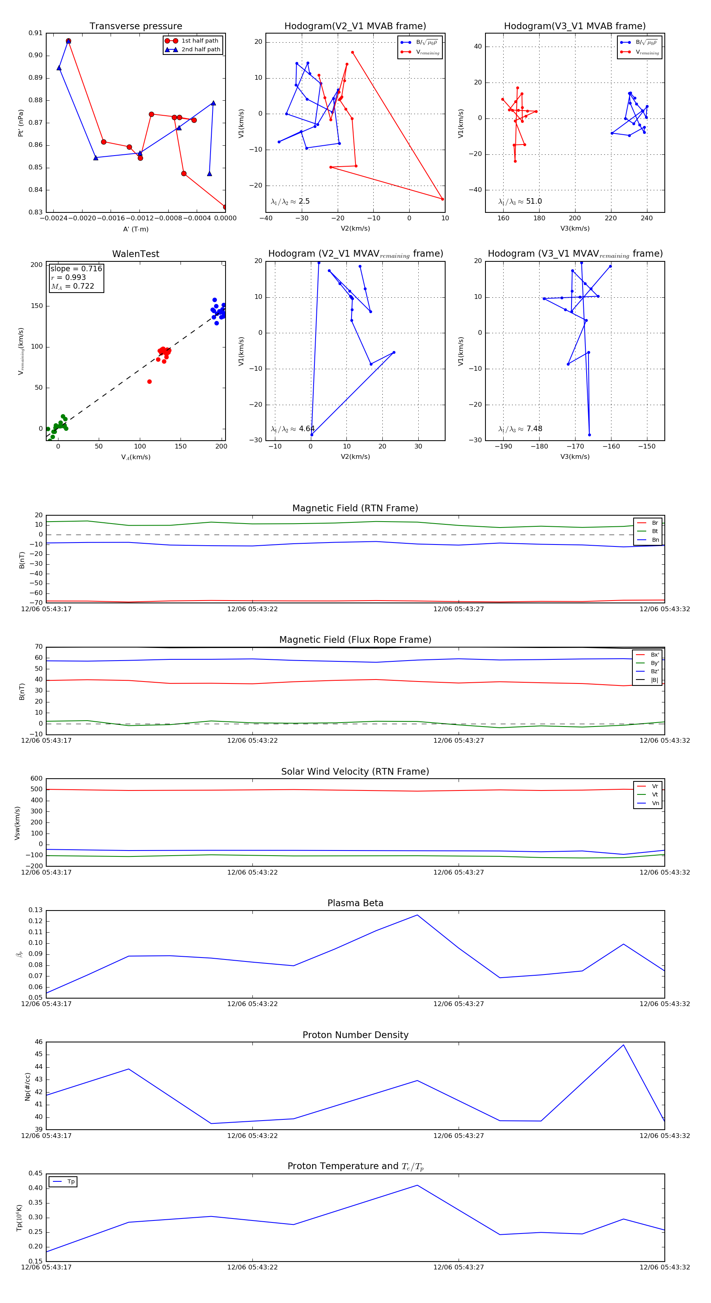The height and width of the screenshot is (1303, 711).
Task: Select the |B| legend entry
Action: (647, 680)
